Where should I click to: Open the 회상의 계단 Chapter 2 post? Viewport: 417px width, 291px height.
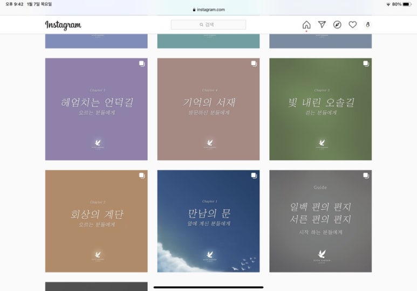pos(96,221)
